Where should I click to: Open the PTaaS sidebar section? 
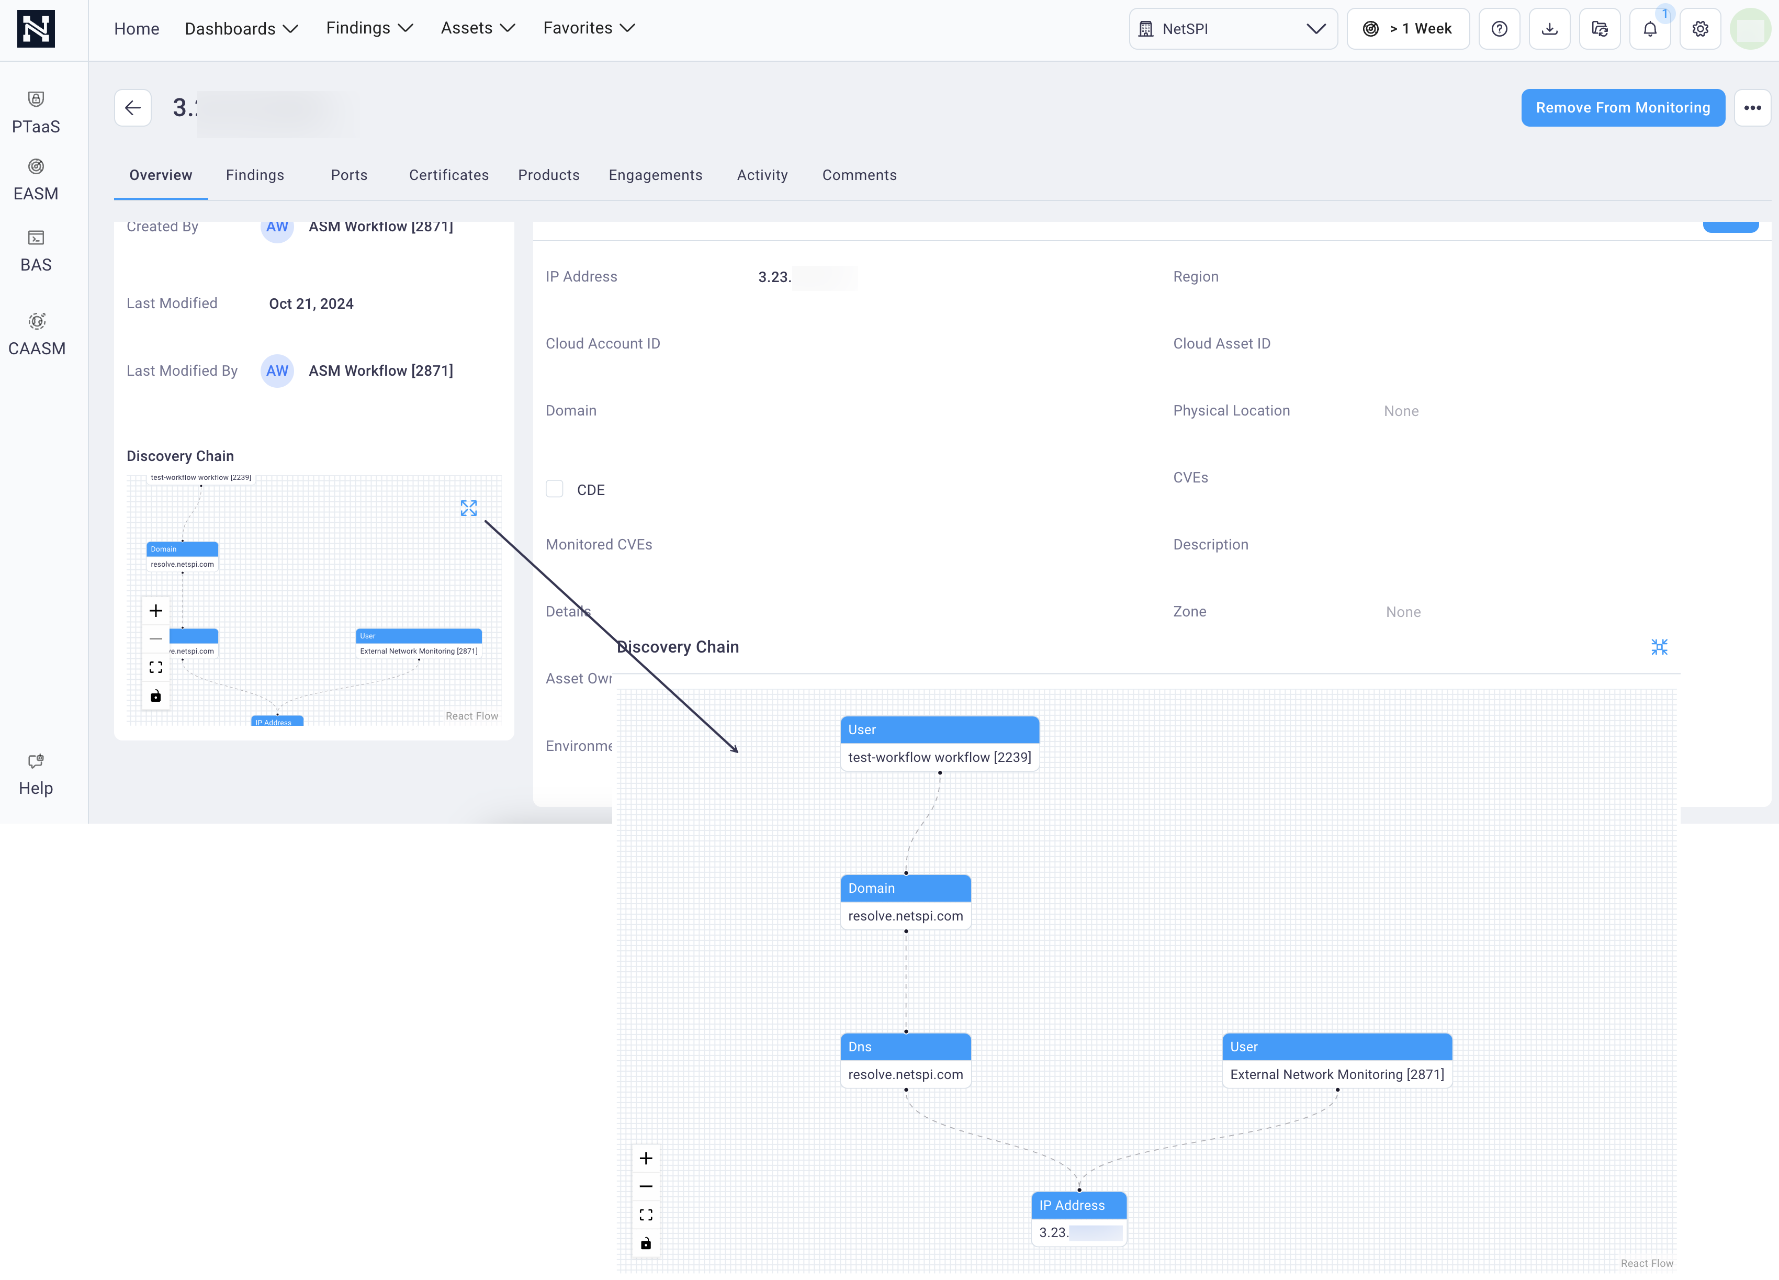pyautogui.click(x=36, y=113)
